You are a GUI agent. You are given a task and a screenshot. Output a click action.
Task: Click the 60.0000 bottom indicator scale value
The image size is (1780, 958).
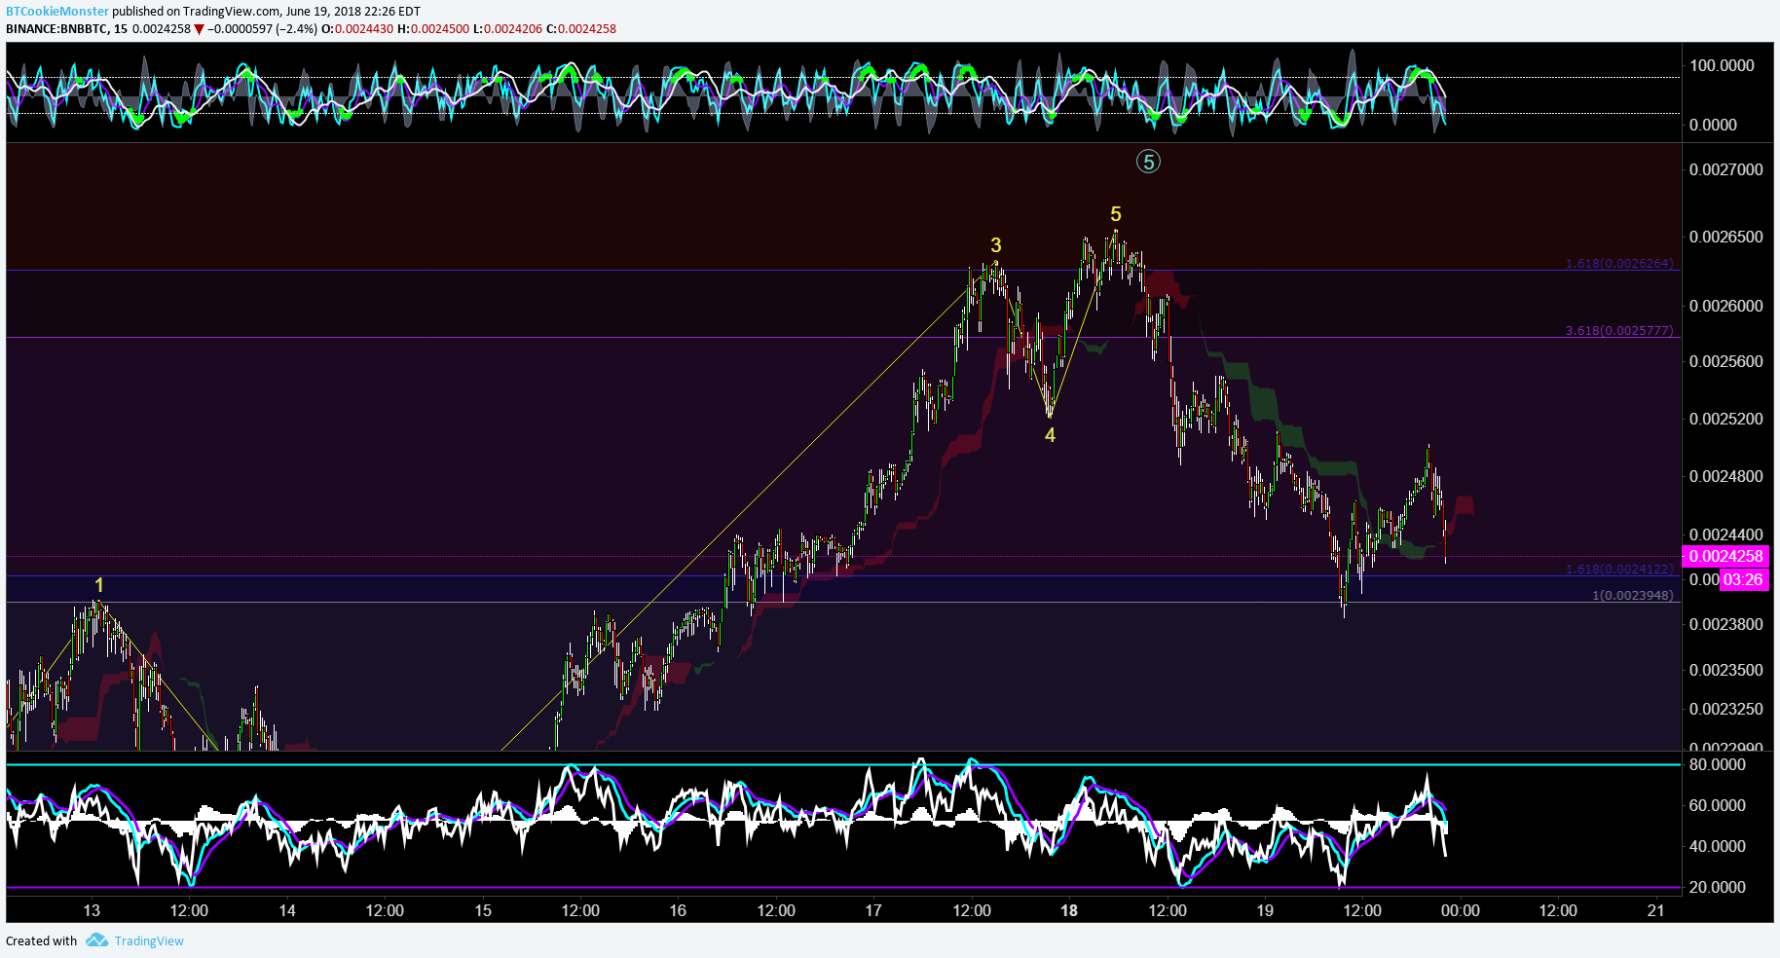click(x=1717, y=805)
